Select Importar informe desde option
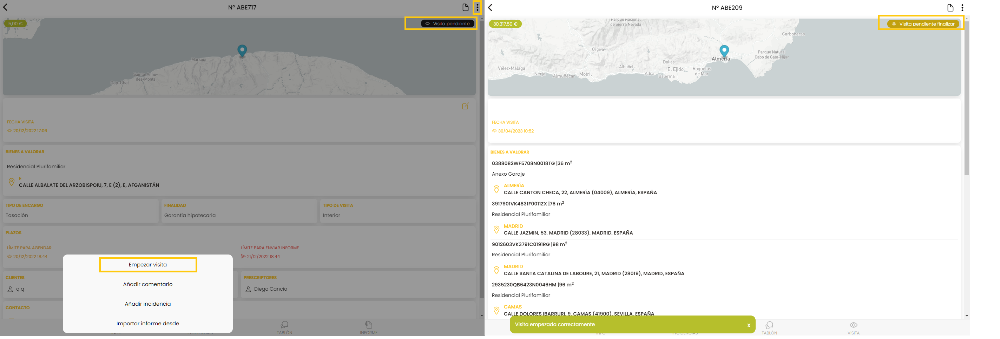 click(148, 324)
